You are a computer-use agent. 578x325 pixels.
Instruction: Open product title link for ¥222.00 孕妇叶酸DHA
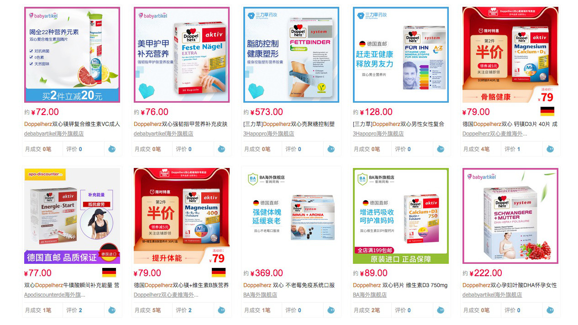click(510, 285)
